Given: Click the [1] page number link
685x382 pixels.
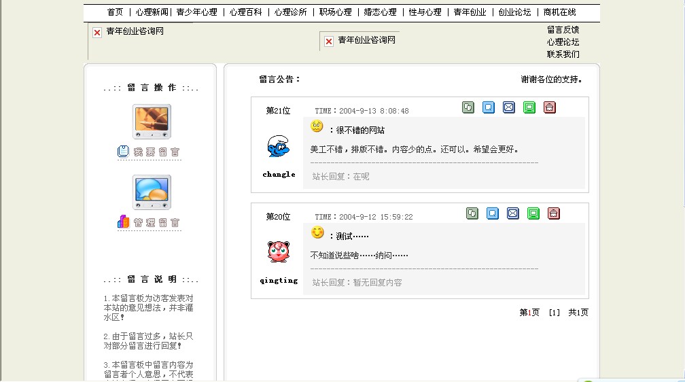Looking at the screenshot, I should (555, 313).
